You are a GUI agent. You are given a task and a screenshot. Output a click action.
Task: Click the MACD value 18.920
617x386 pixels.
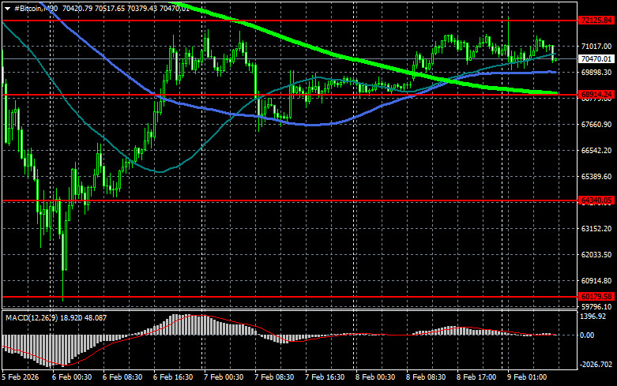[x=71, y=317]
